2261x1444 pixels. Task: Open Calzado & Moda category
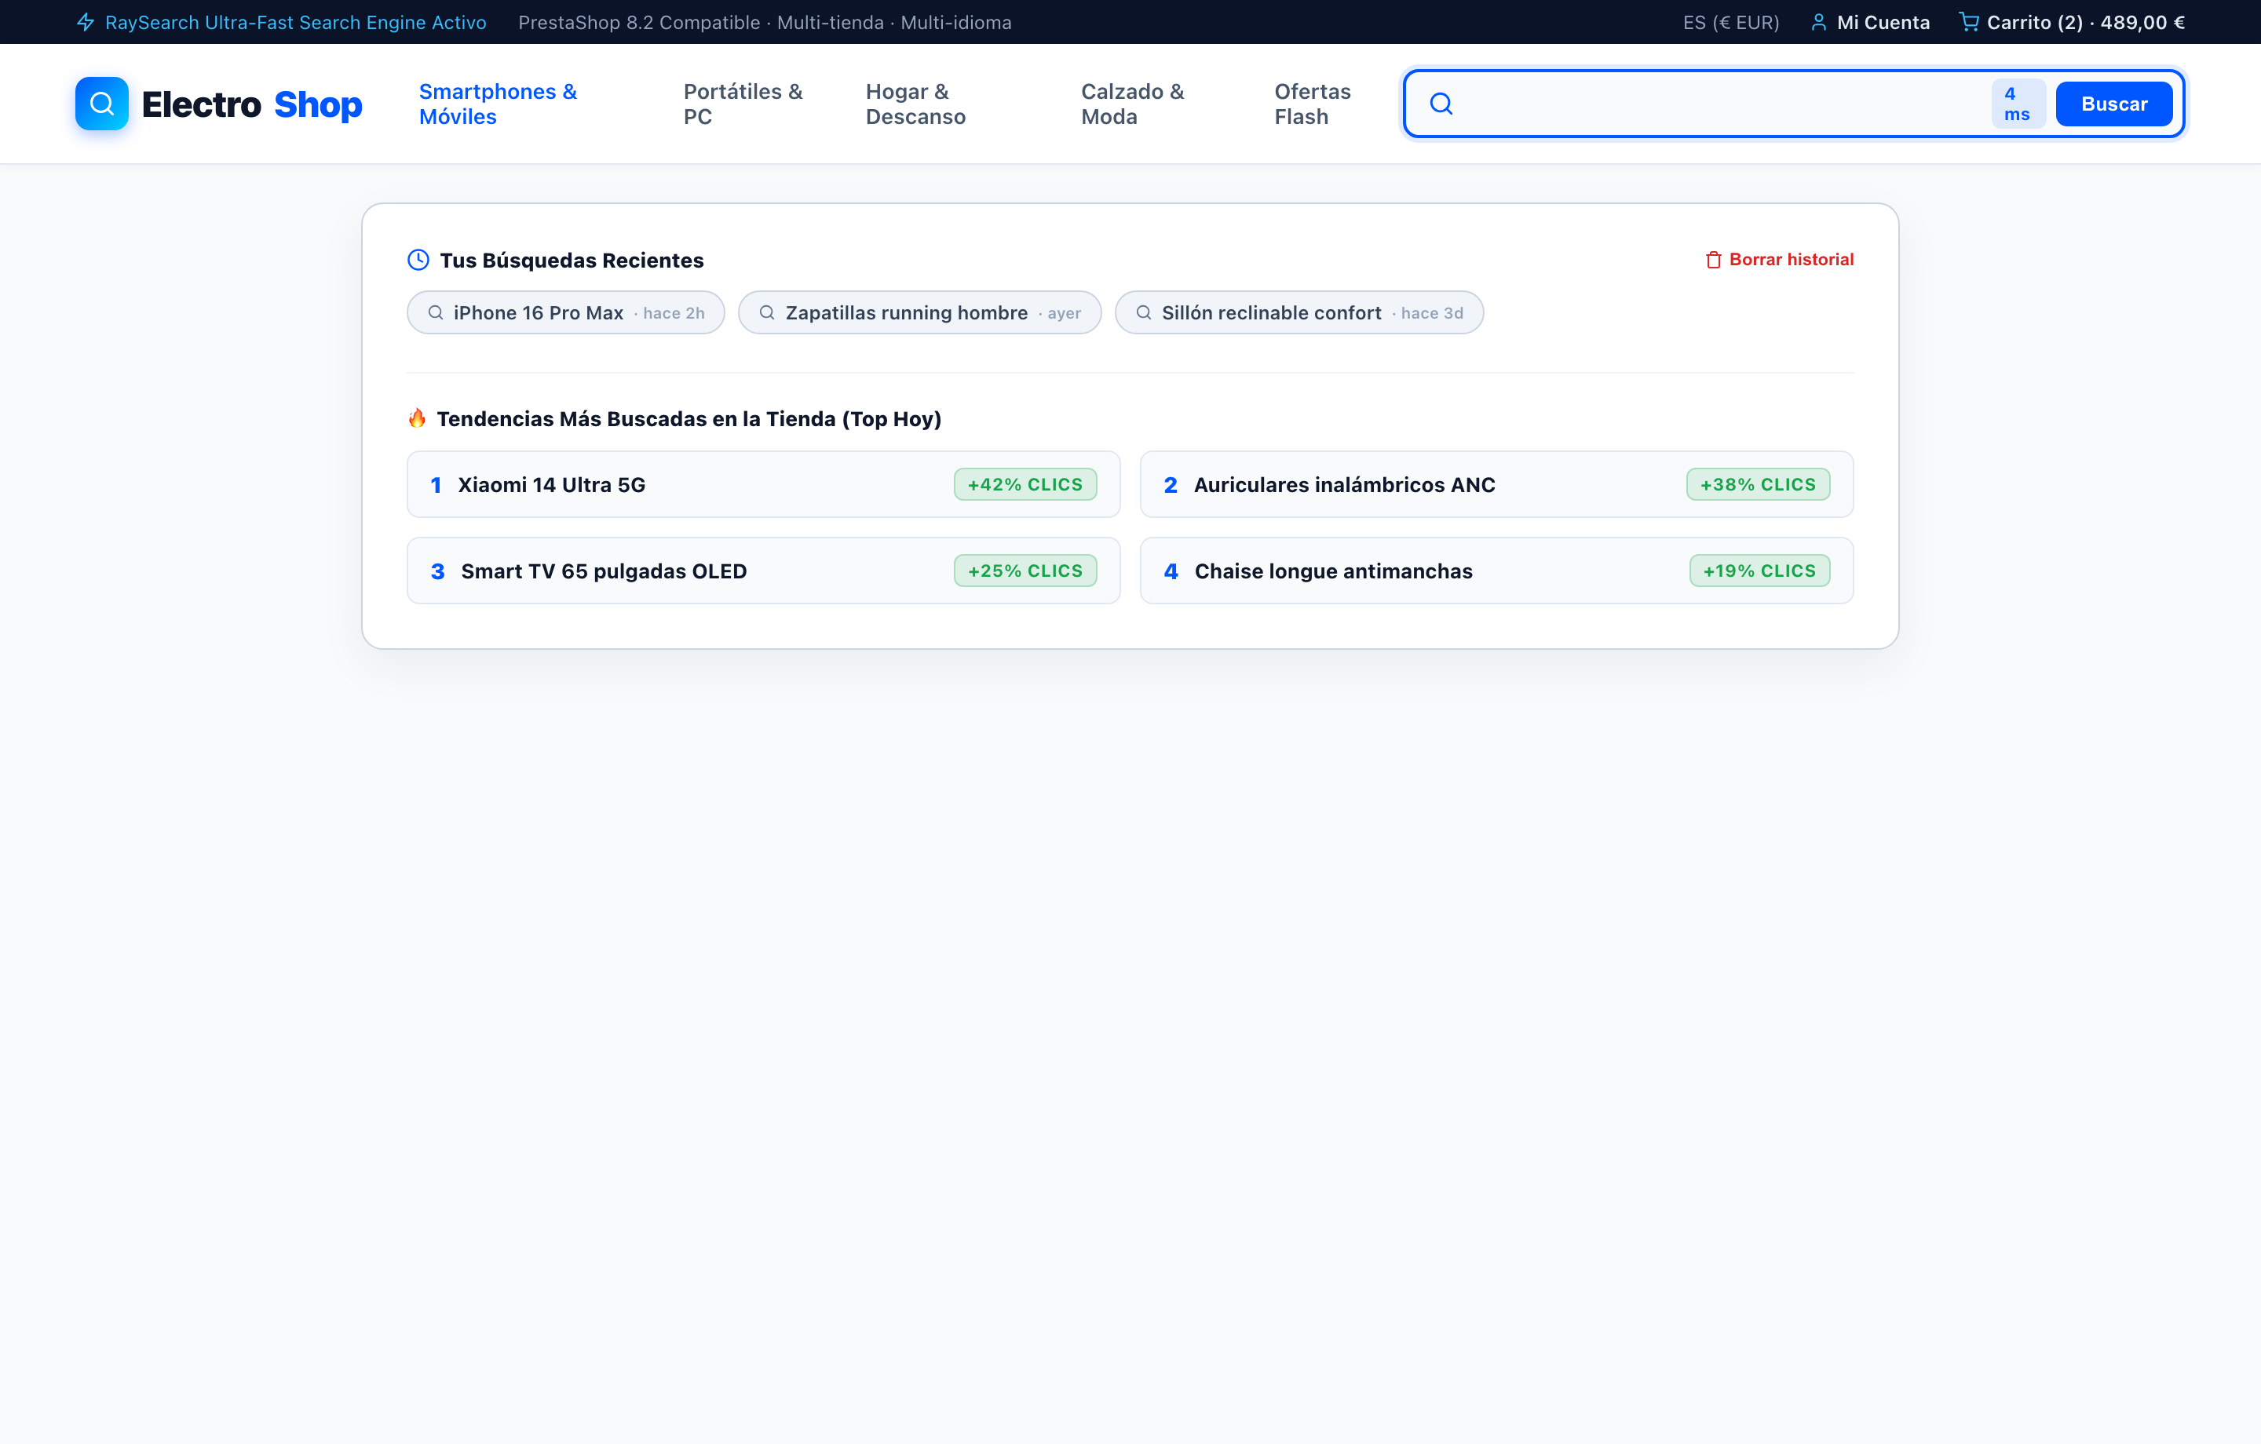tap(1132, 104)
